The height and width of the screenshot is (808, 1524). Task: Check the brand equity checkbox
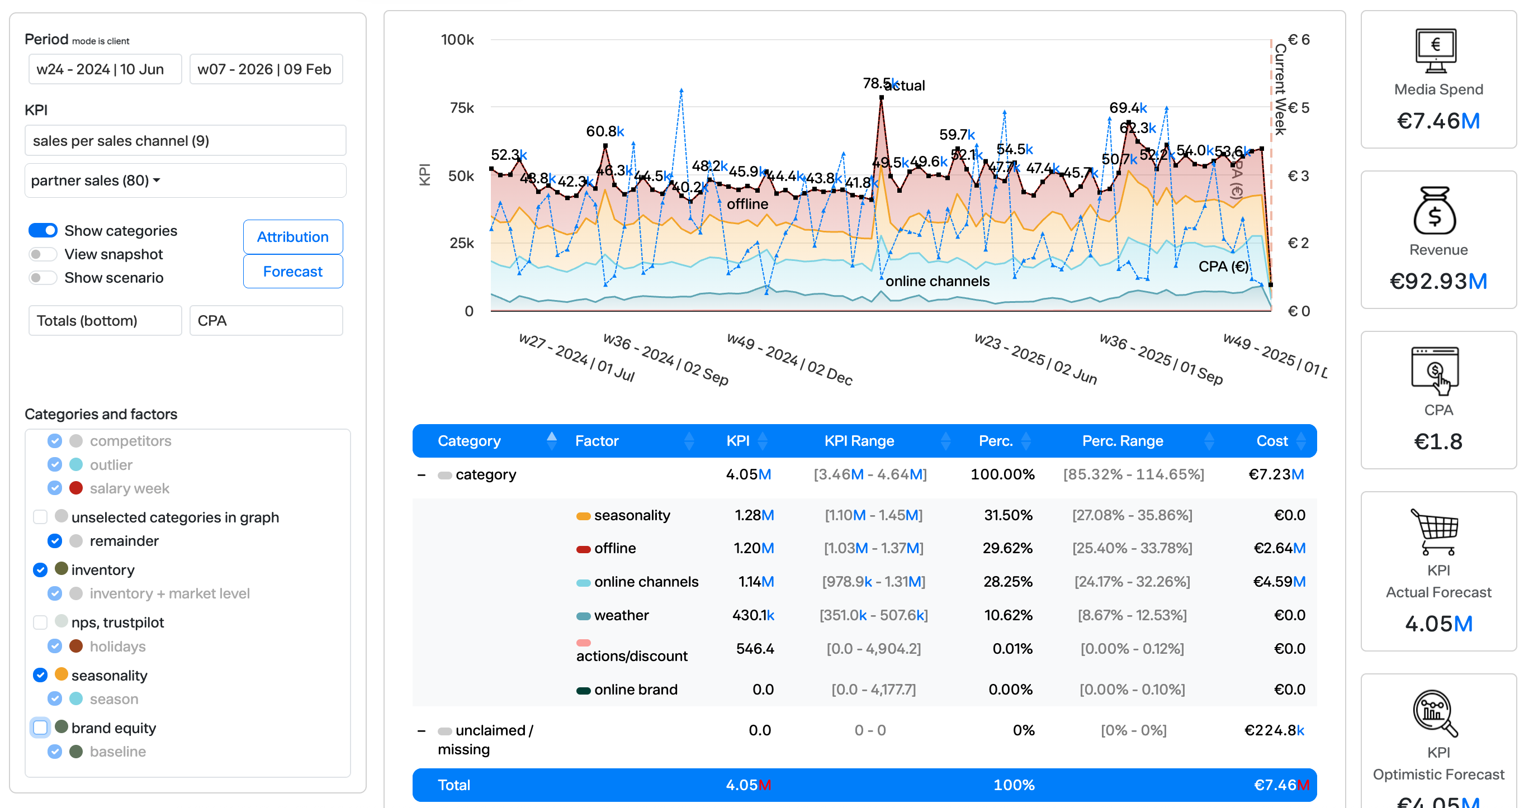pos(40,728)
